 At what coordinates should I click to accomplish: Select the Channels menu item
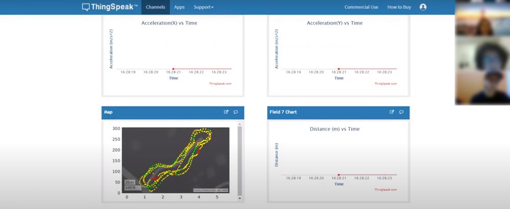coord(156,7)
